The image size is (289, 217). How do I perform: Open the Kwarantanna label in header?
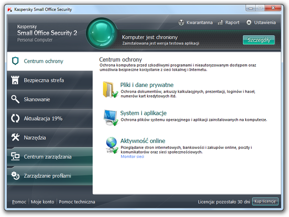click(199, 23)
